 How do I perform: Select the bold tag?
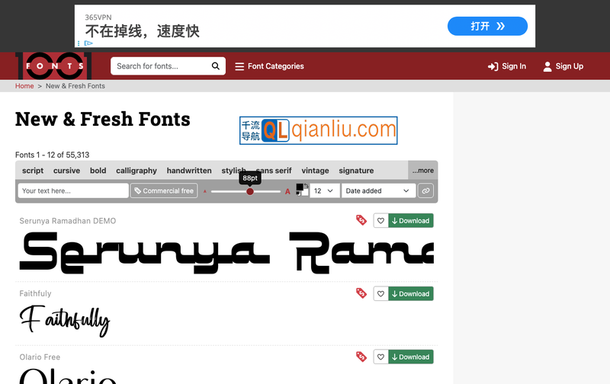[98, 171]
